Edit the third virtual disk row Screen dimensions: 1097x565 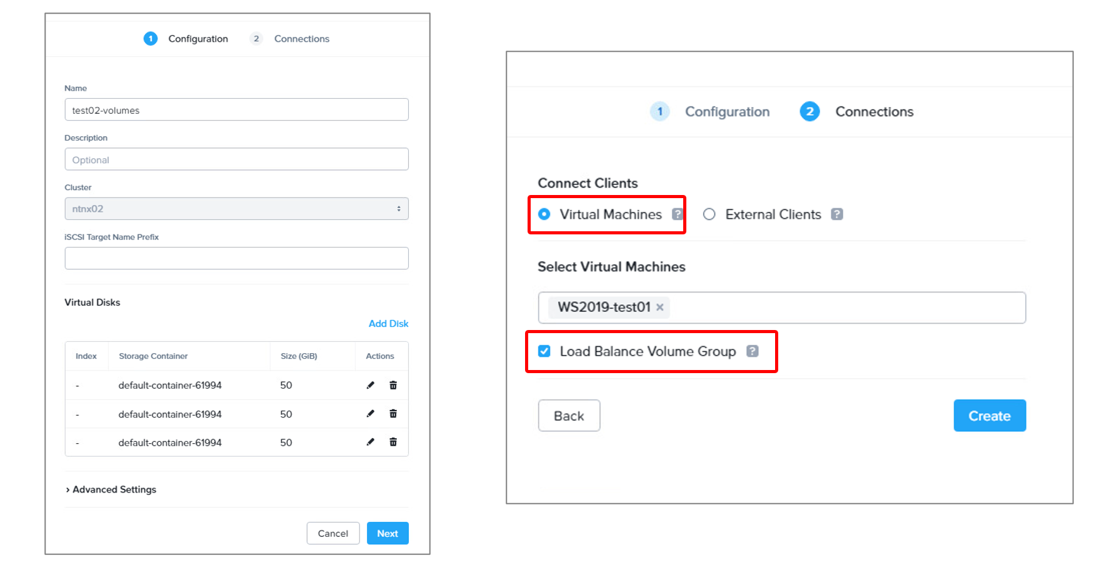coord(371,442)
